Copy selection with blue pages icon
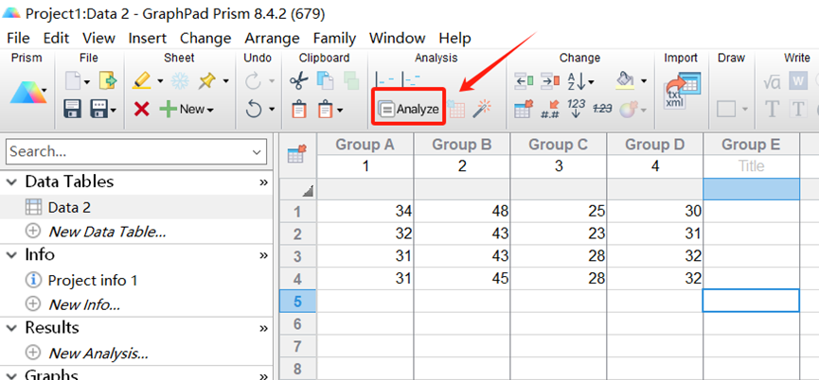819x380 pixels. [x=326, y=80]
